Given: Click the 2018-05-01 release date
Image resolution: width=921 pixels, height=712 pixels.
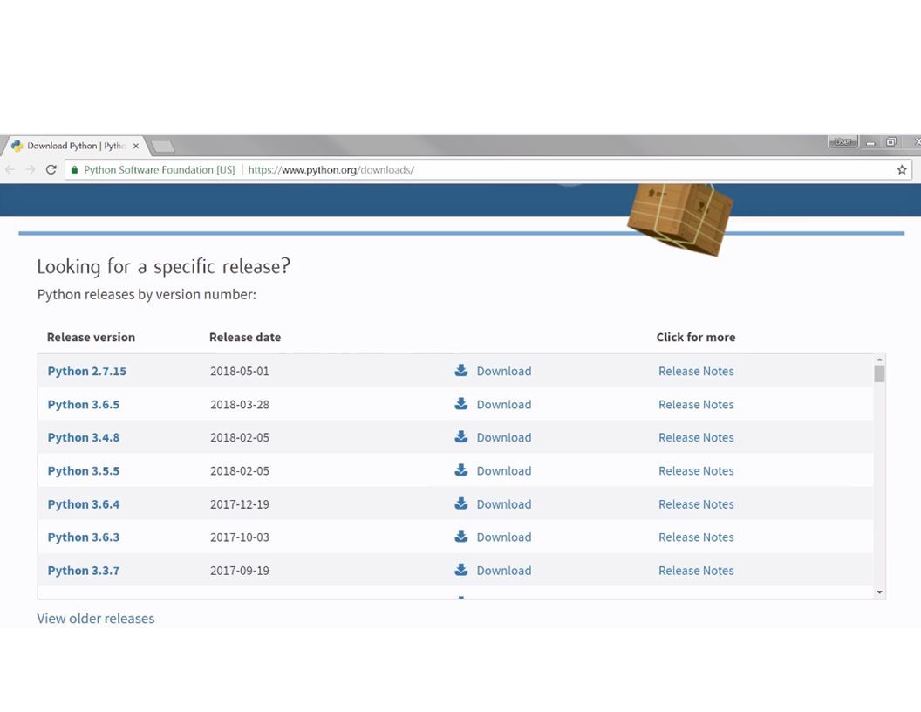Looking at the screenshot, I should click(x=240, y=372).
